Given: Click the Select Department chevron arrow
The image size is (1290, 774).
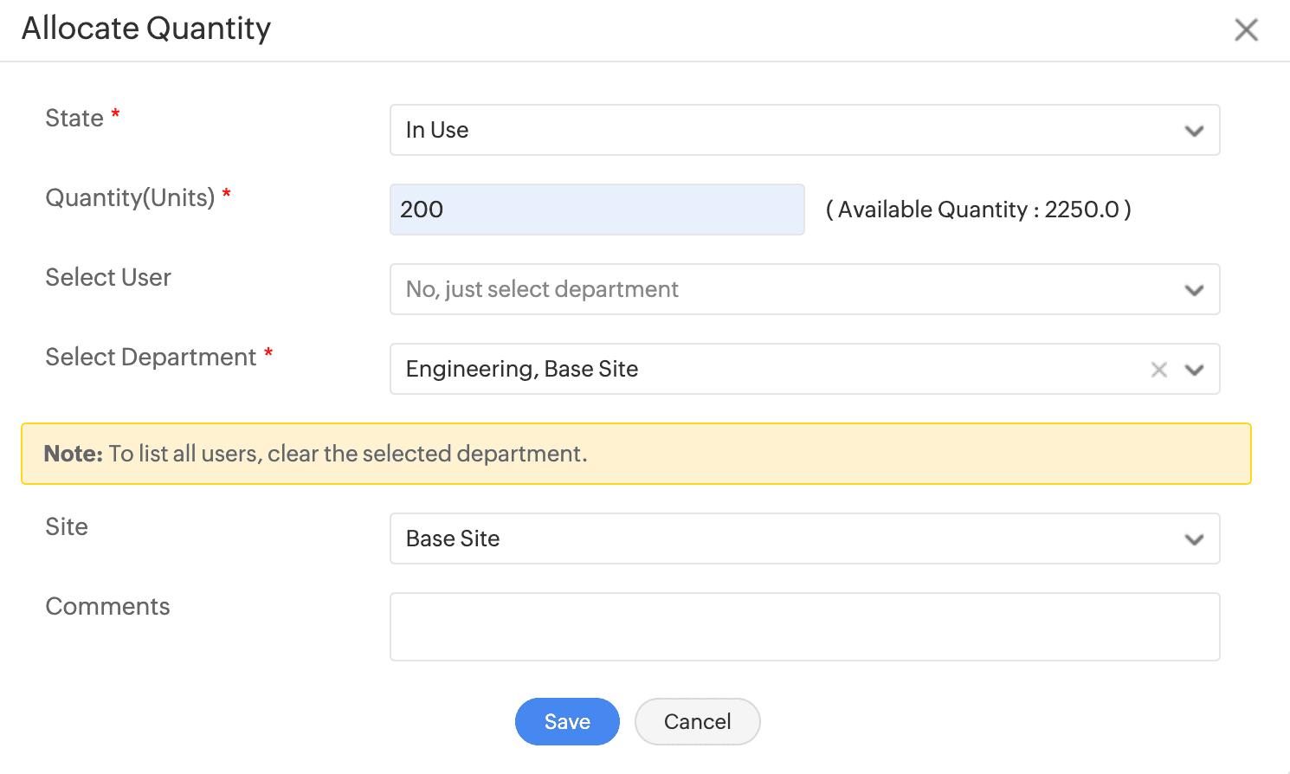Looking at the screenshot, I should click(1194, 370).
